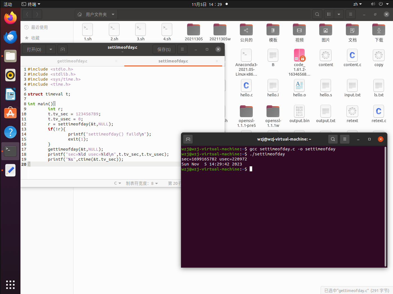
Task: Show applications grid in dock
Action: click(x=10, y=284)
